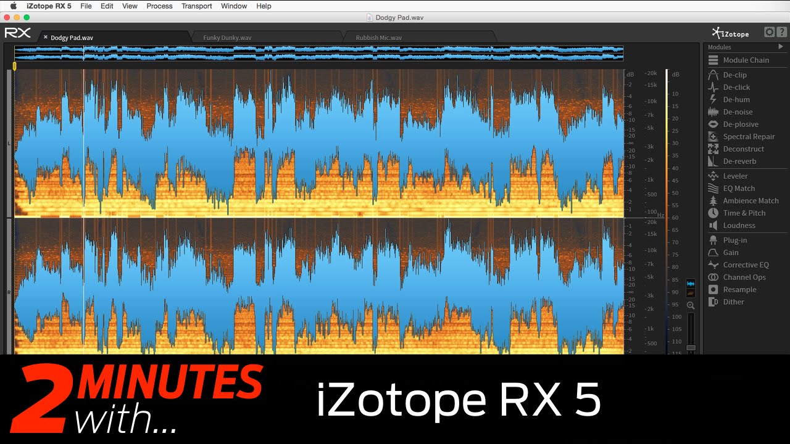The image size is (790, 444).
Task: Toggle the waveform view icon
Action: (691, 284)
